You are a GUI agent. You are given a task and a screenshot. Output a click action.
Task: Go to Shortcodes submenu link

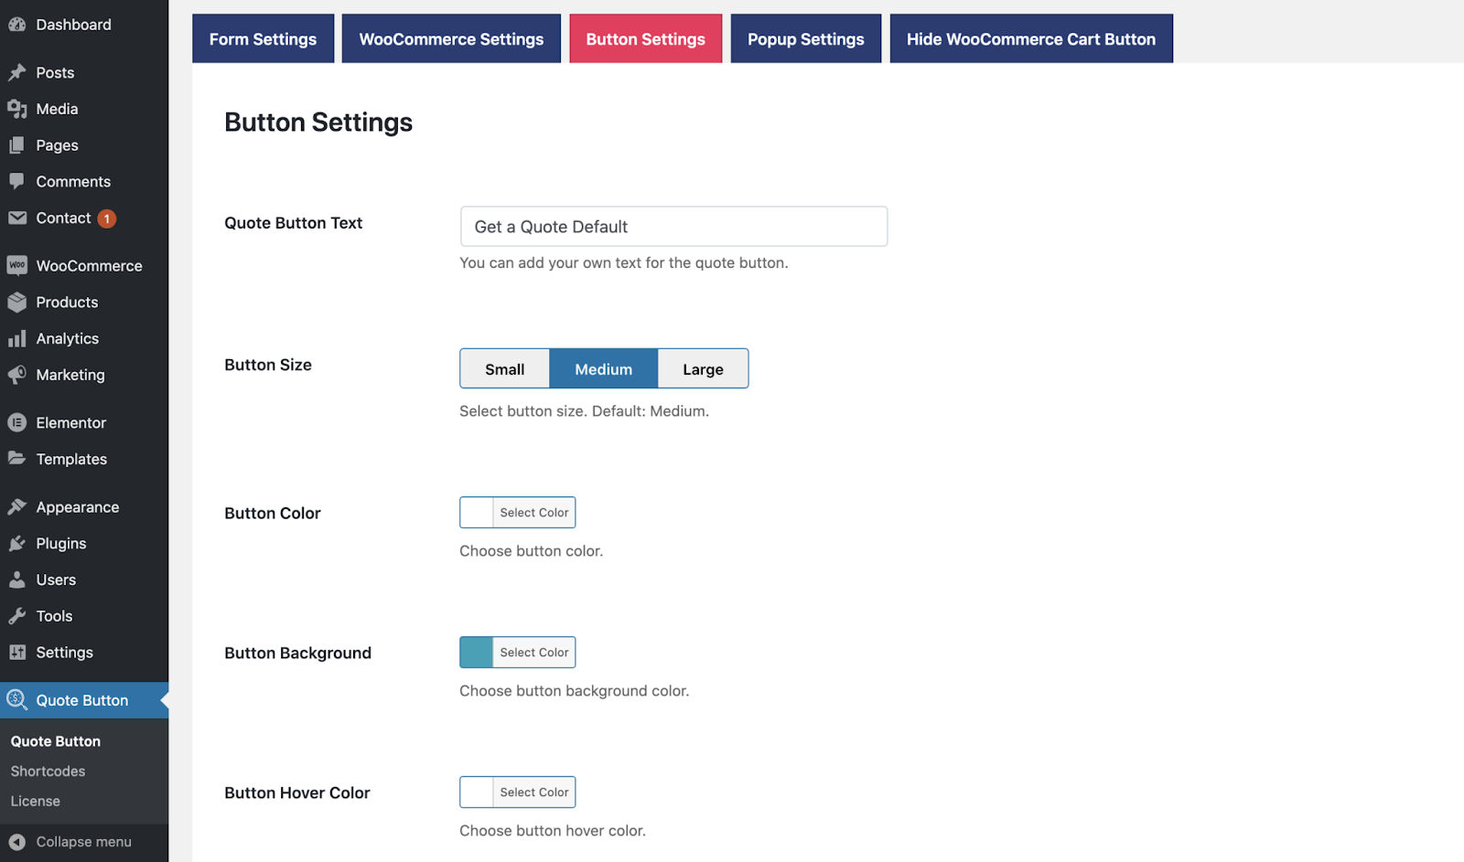click(x=48, y=772)
